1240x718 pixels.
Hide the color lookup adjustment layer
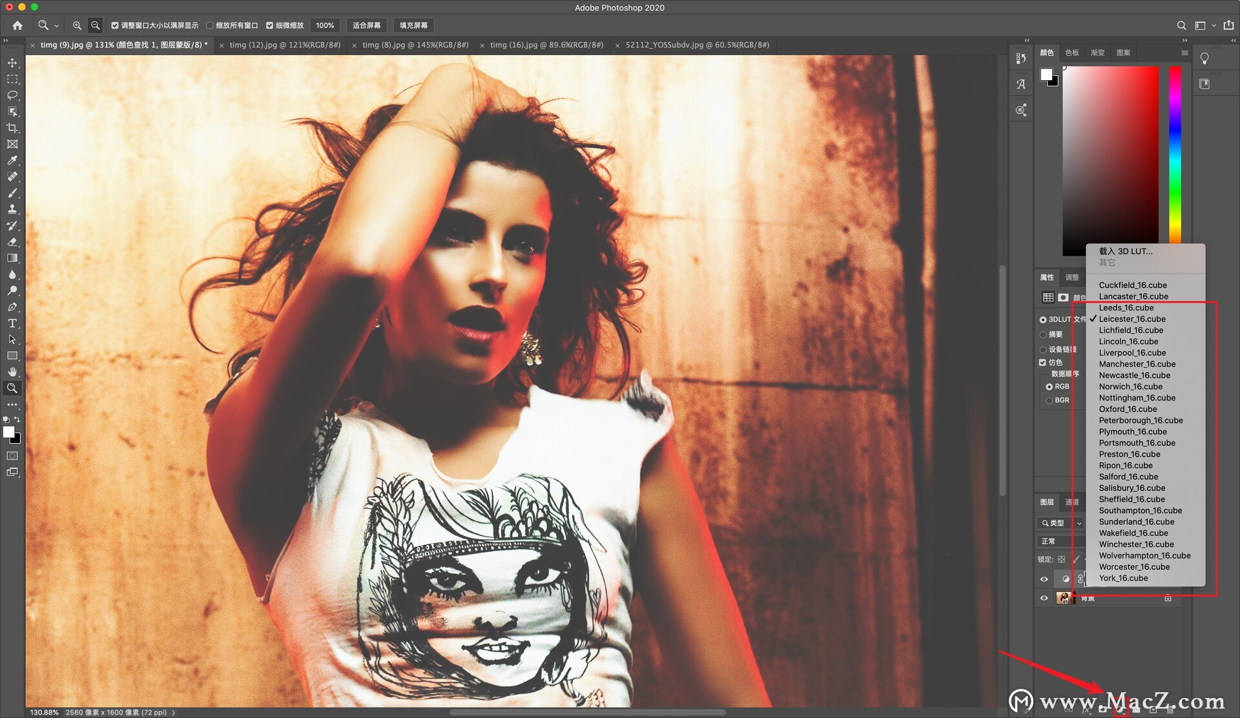1044,579
